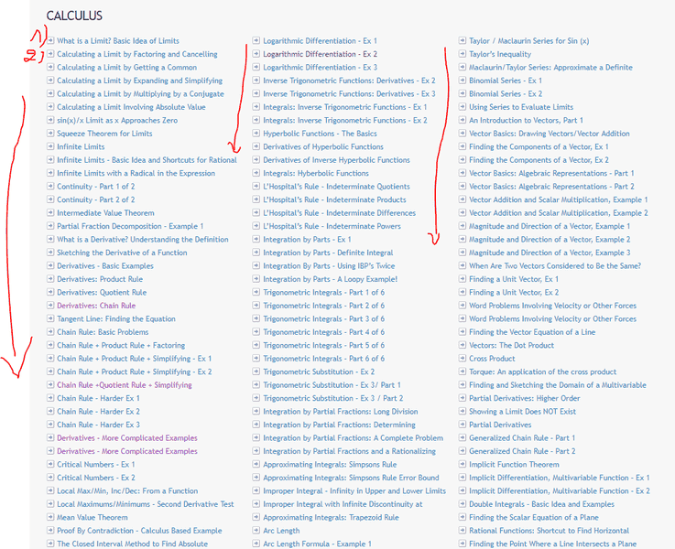Viewport: 675px width, 549px height.
Task: Open "sin(x)/x Limit as x Approaches Zero"
Action: tap(117, 121)
